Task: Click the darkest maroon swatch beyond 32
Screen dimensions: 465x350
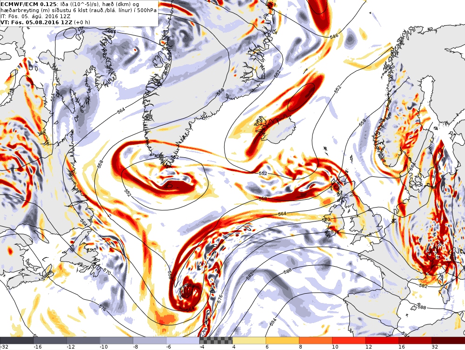Action: [x=448, y=340]
